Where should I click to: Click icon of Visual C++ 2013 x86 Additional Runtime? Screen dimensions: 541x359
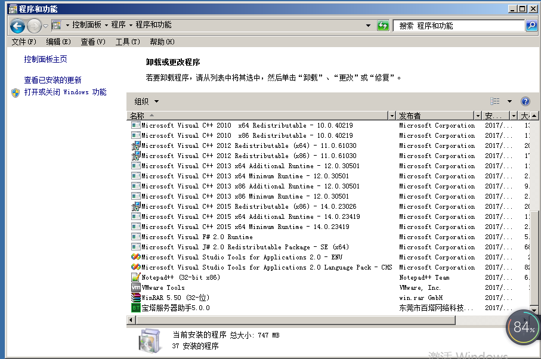click(x=136, y=186)
